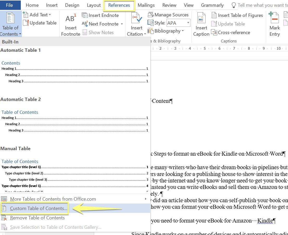Open the citation Style APA combo box
This screenshot has width=288, height=235.
coord(178,23)
